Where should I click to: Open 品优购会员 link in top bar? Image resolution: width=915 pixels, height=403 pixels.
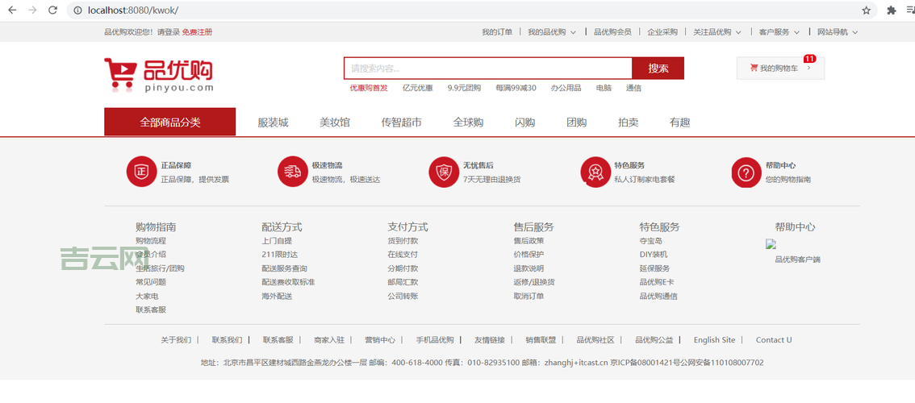(x=612, y=32)
